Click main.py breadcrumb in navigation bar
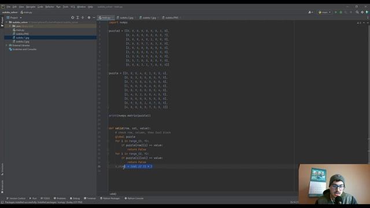The width and height of the screenshot is (370, 208). point(27,12)
